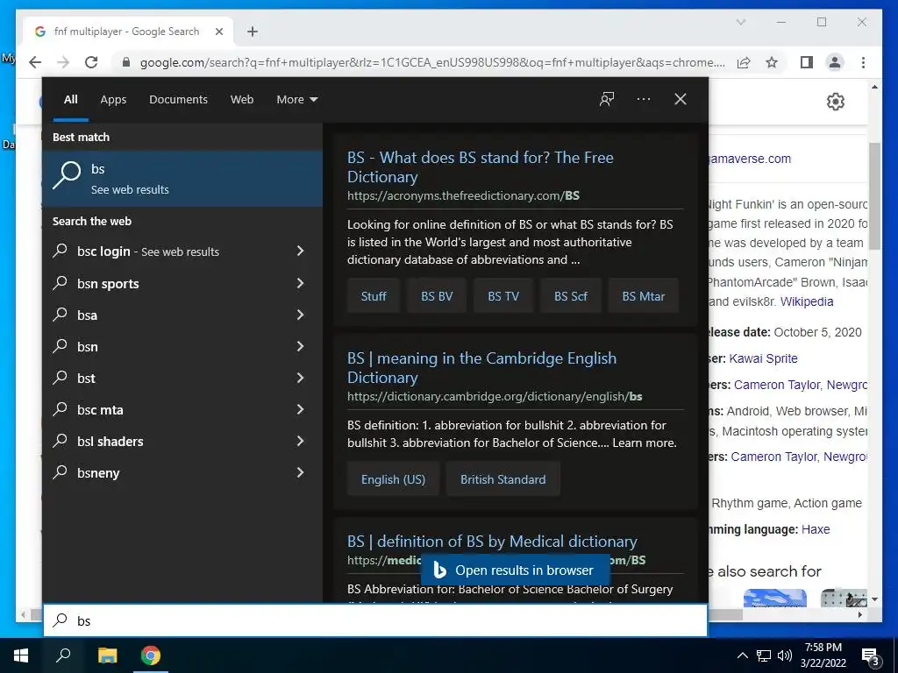Open Cambridge English Dictionary BS link

pos(481,368)
